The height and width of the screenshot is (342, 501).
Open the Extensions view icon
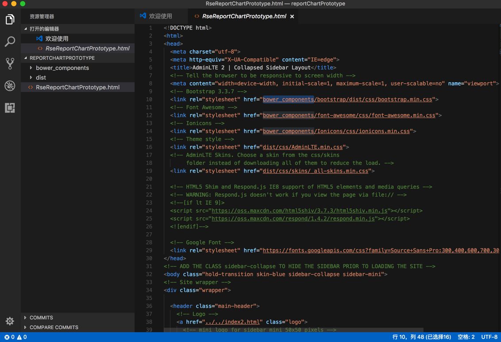[x=10, y=108]
